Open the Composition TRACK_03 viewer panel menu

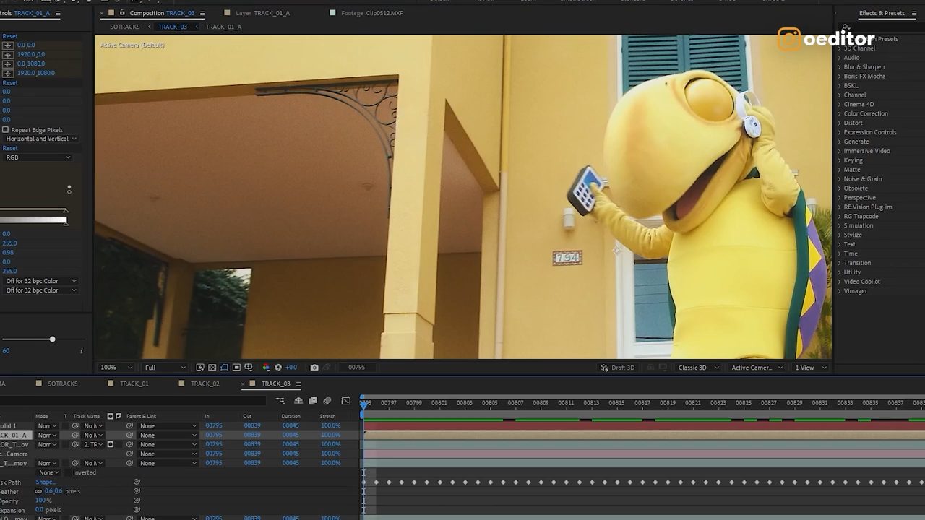point(202,13)
